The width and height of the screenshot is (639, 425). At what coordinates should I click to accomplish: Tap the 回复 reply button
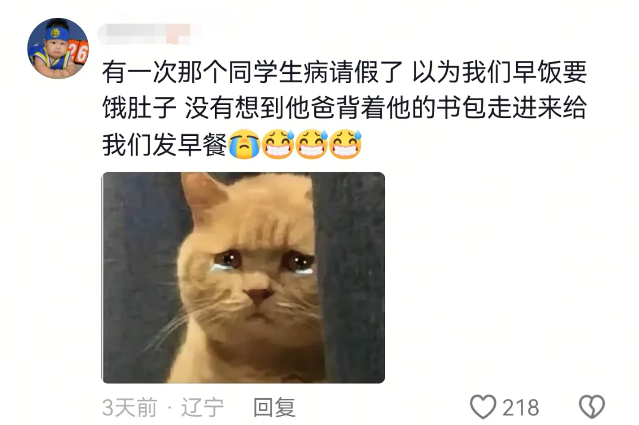point(274,407)
